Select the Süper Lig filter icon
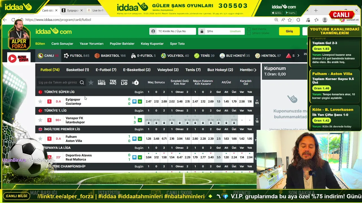 point(124,82)
